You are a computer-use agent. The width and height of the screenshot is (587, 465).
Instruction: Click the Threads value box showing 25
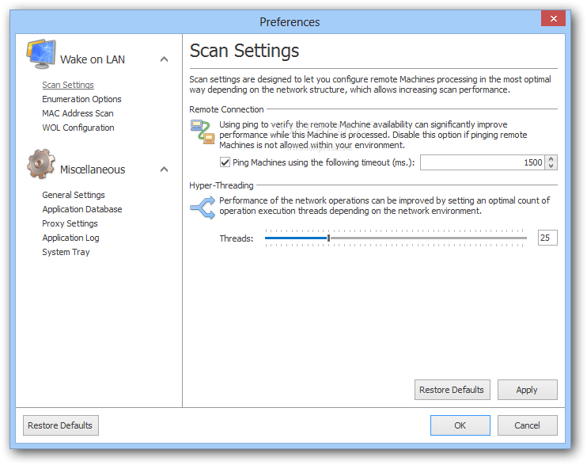tap(547, 238)
